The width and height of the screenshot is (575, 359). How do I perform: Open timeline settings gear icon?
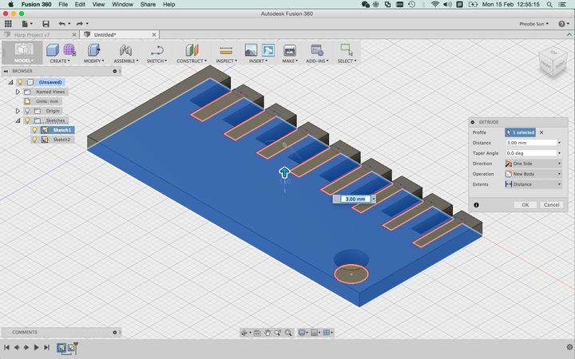[x=569, y=347]
